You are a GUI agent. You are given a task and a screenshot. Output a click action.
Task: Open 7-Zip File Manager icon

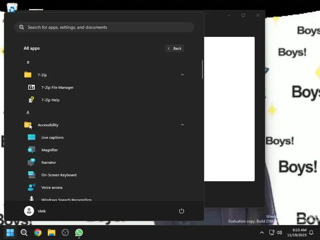pyautogui.click(x=32, y=87)
